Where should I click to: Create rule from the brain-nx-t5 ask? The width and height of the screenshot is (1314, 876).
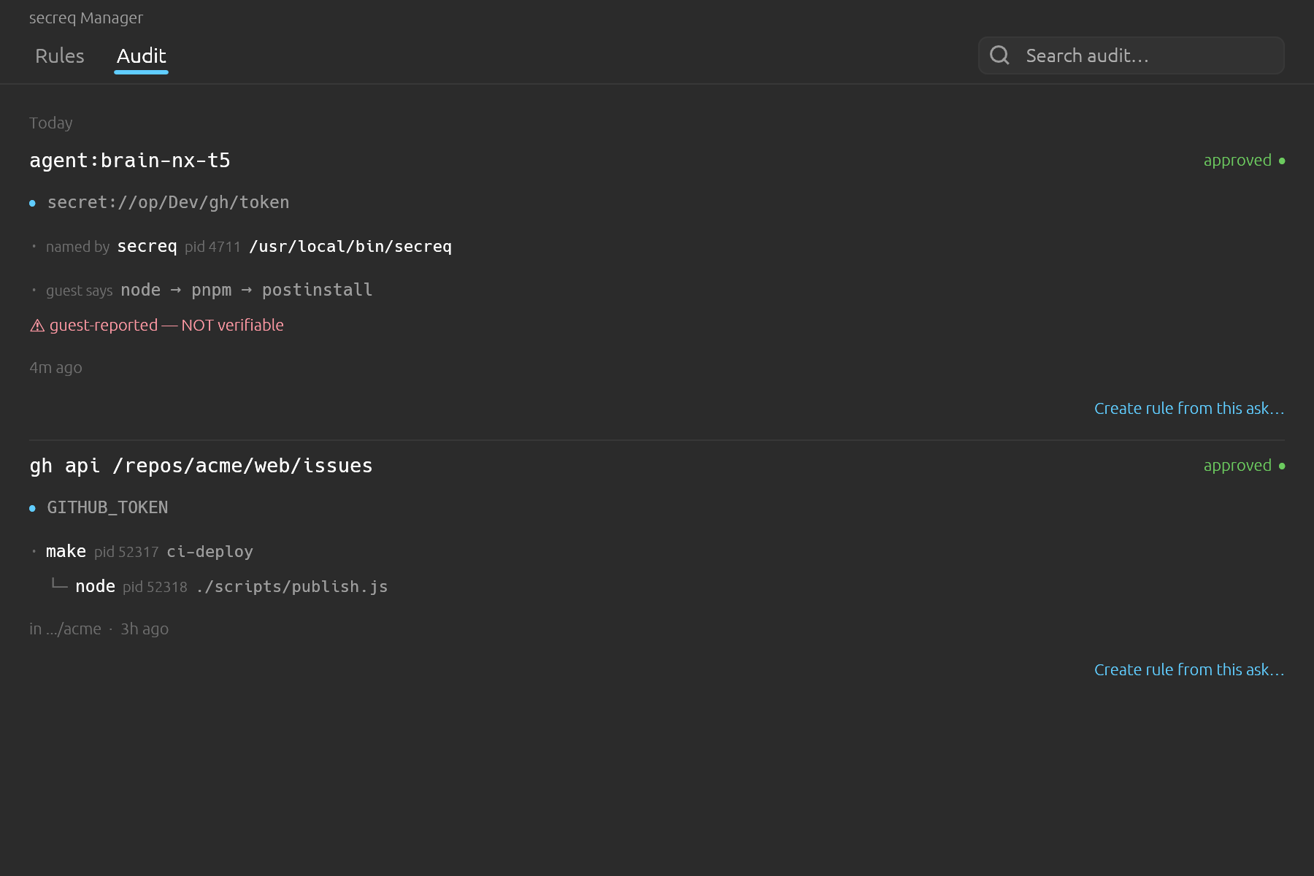pyautogui.click(x=1189, y=409)
